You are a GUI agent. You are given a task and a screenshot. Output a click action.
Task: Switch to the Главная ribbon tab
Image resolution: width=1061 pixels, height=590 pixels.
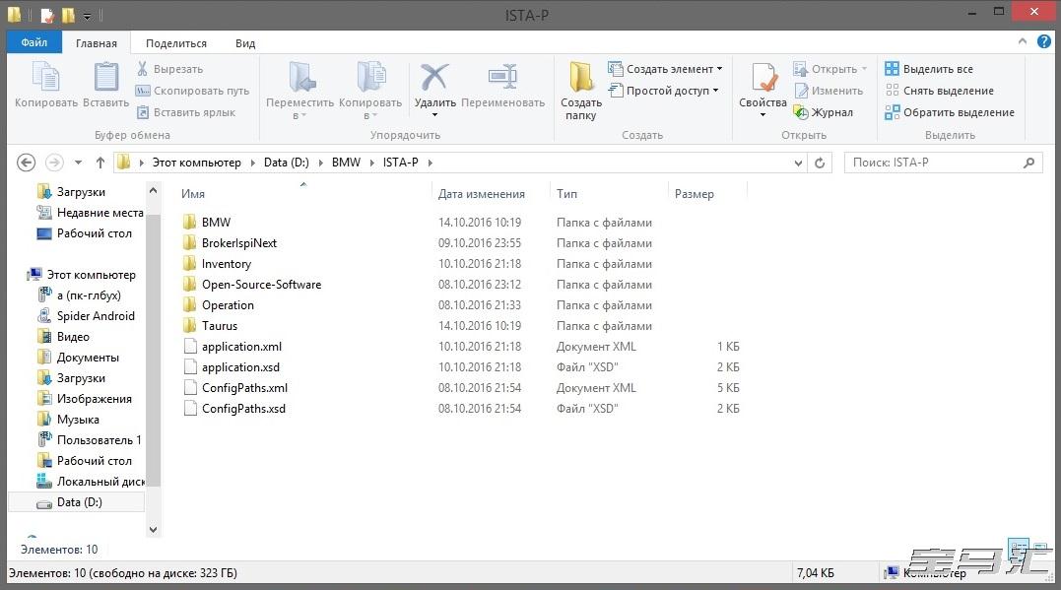(x=97, y=42)
